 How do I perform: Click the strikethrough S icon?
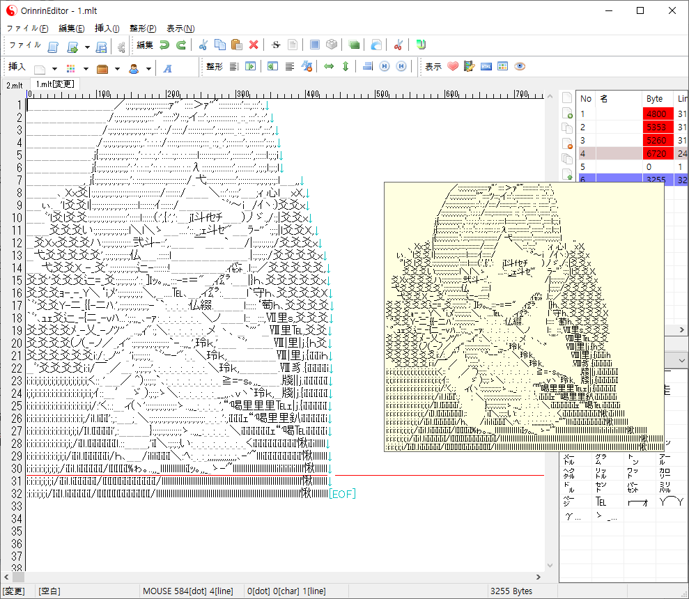276,45
